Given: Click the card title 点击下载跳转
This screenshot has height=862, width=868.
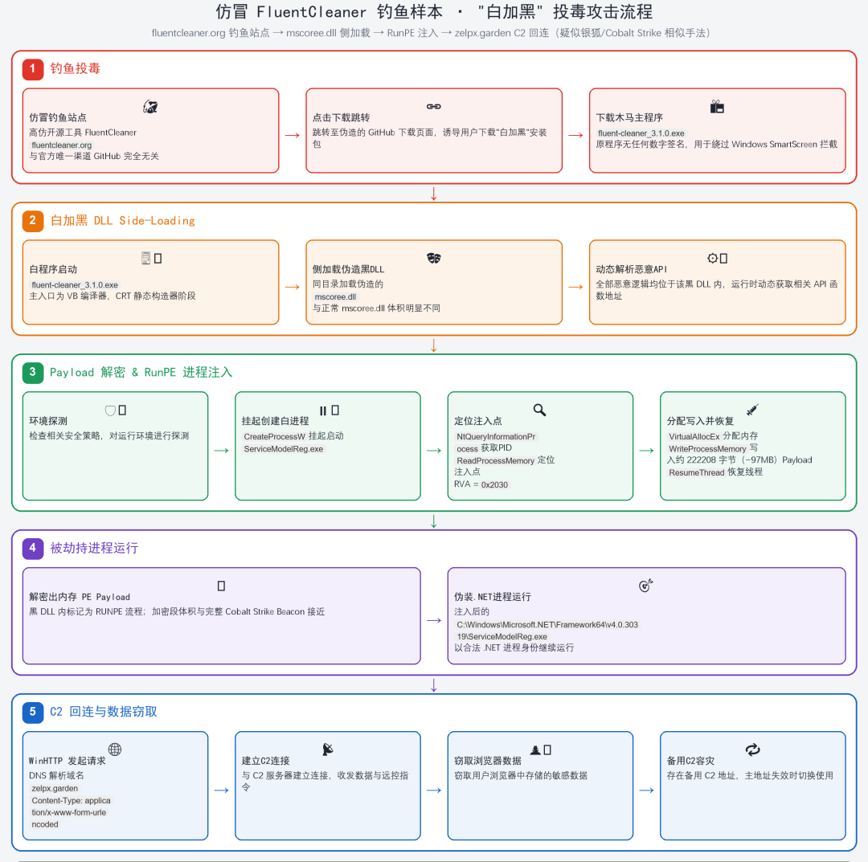Looking at the screenshot, I should point(341,118).
